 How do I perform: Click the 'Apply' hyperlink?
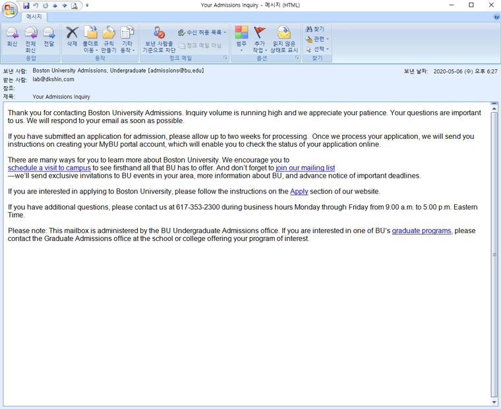[299, 192]
